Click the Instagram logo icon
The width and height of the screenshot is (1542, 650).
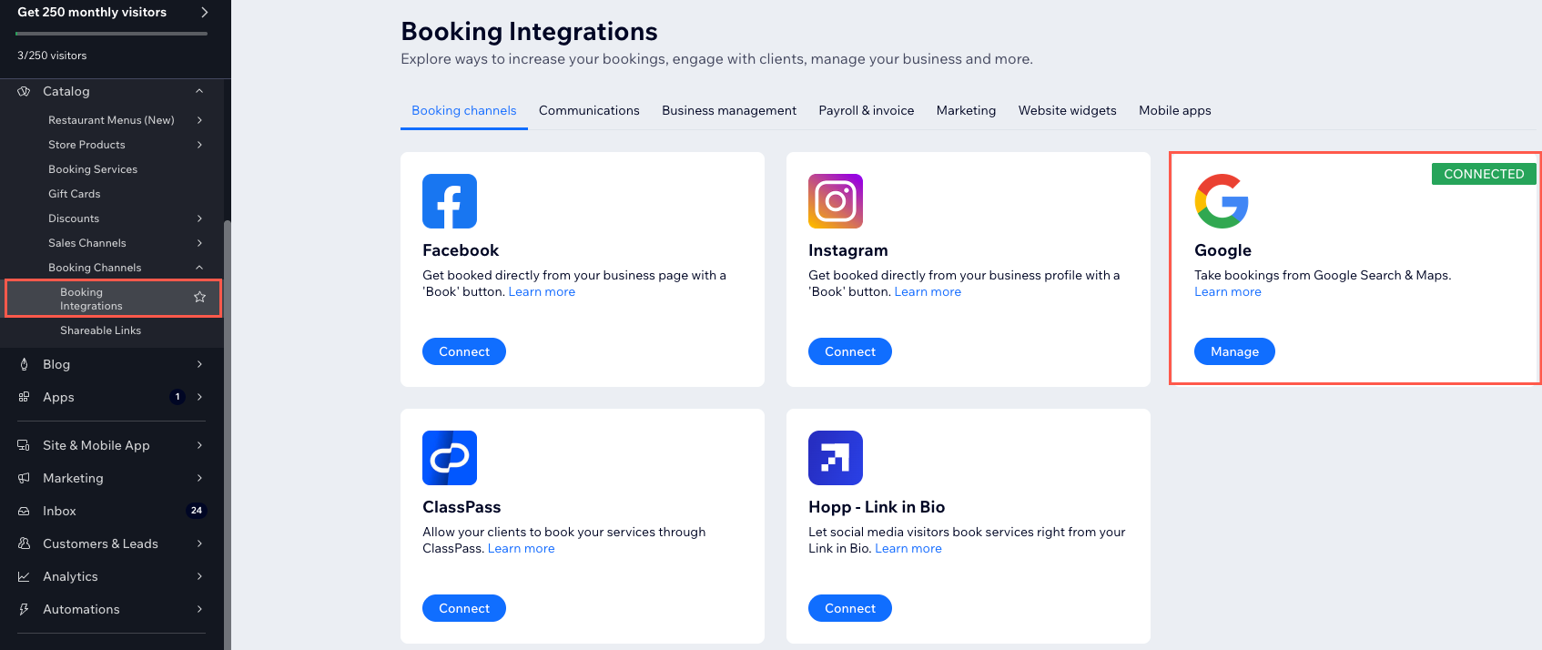836,201
